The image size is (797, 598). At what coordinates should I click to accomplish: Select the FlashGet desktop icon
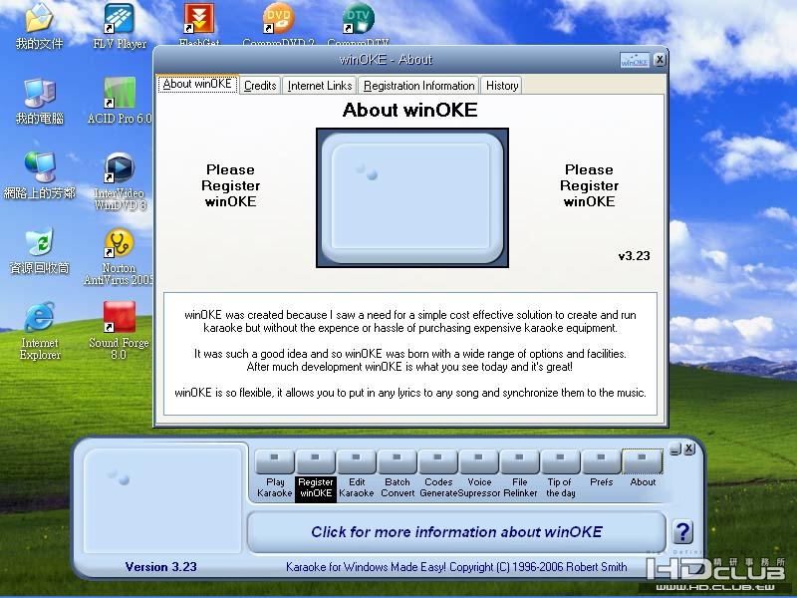[199, 24]
